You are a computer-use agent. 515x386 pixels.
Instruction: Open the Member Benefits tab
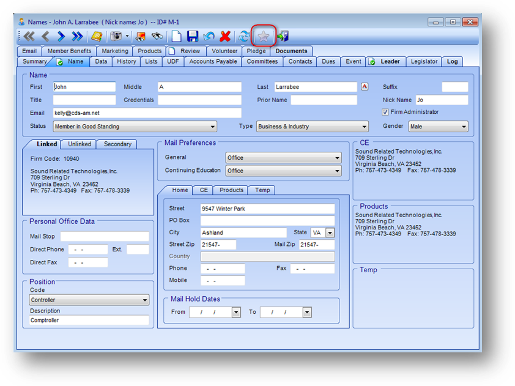tap(69, 51)
